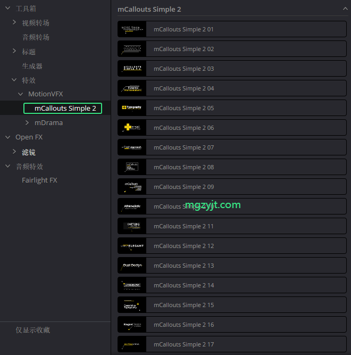Screen dimensions: 351x355
Task: Expand the 滤镜 category arrow
Action: click(x=14, y=152)
